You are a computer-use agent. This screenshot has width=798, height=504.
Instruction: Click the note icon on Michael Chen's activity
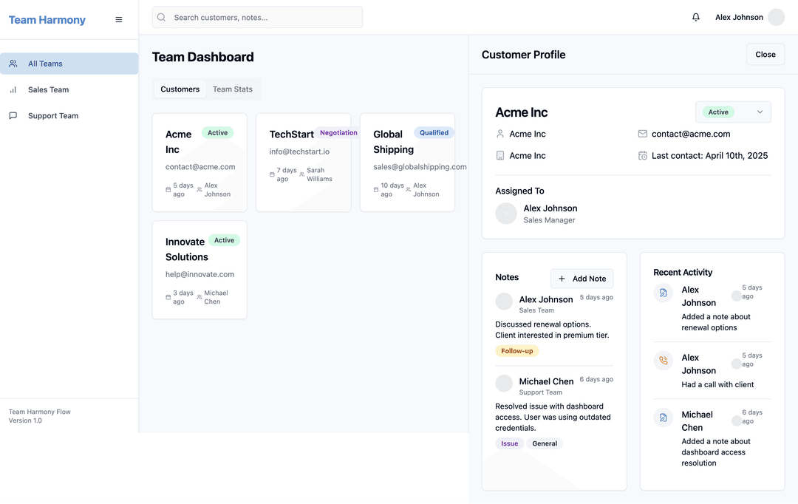point(663,418)
